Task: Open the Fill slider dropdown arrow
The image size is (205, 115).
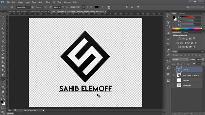Action: pos(203,64)
